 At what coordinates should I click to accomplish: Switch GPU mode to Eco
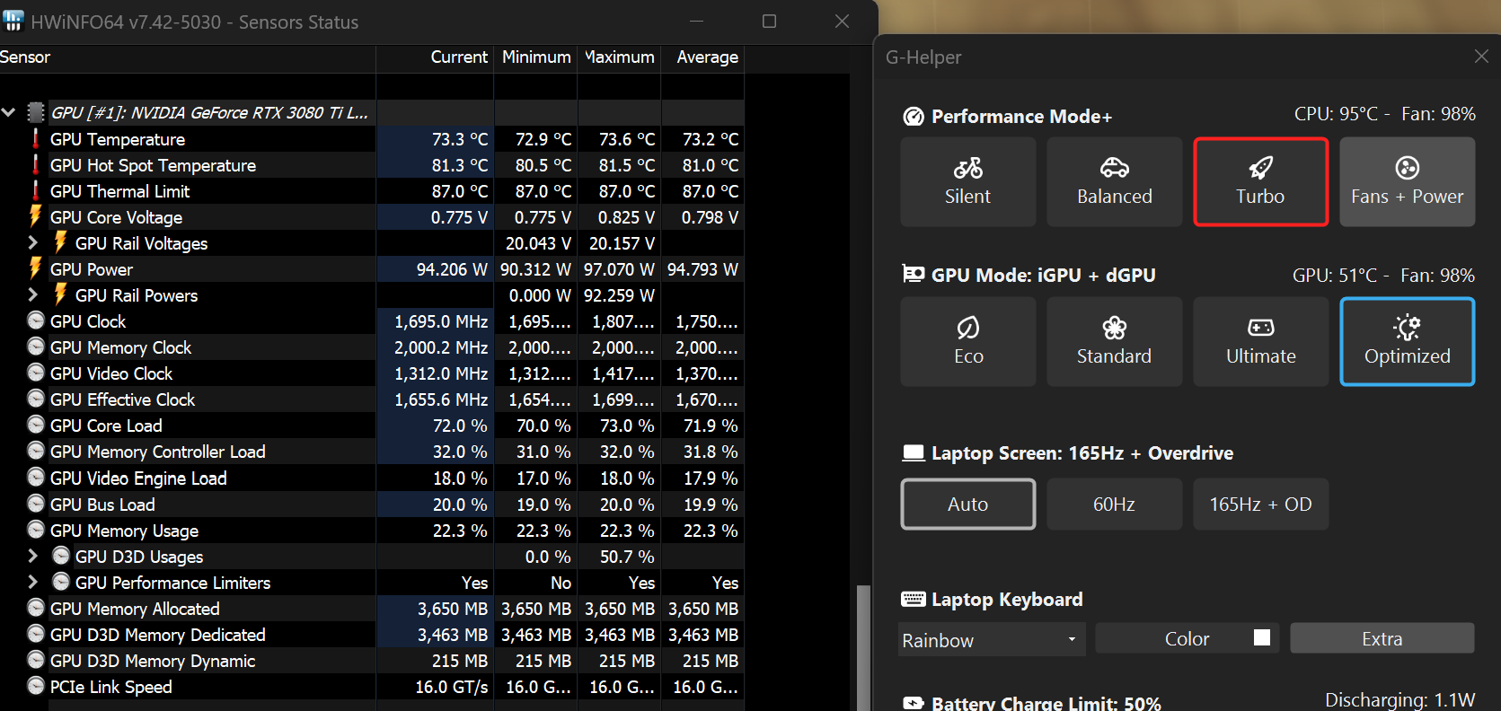pos(967,341)
